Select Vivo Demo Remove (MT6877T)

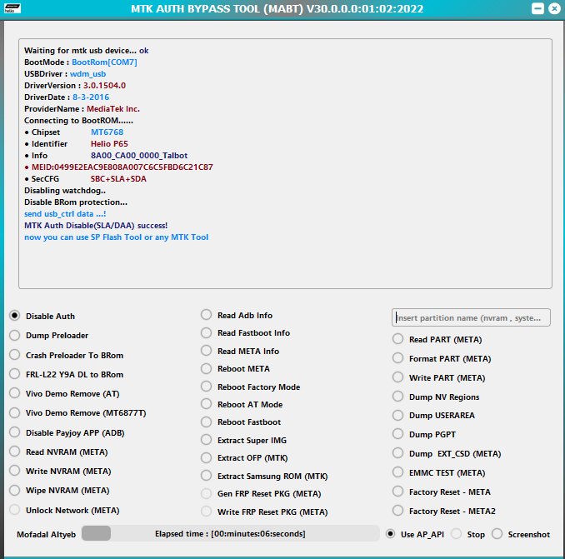(x=14, y=412)
